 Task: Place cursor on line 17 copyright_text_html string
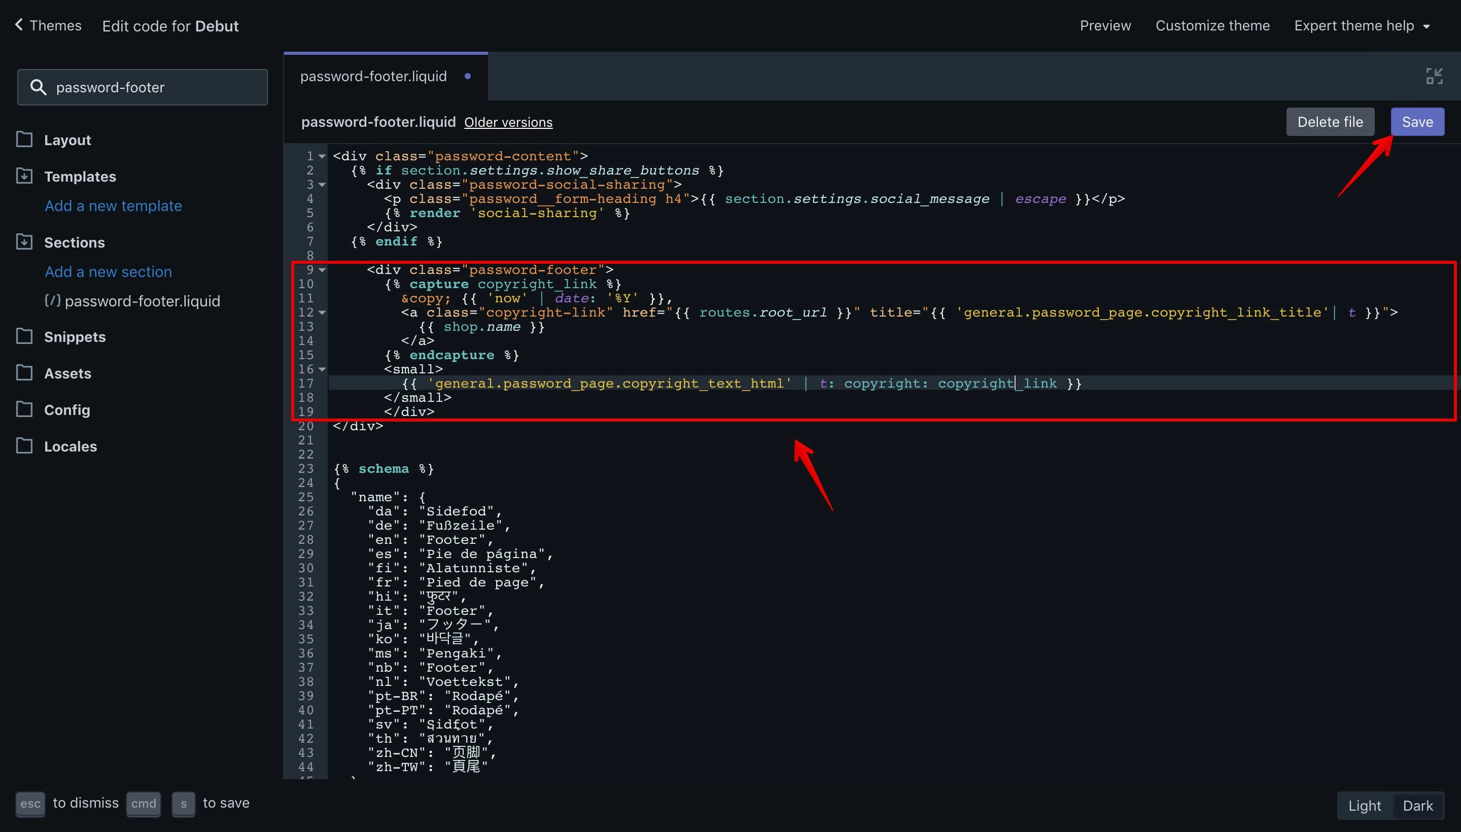610,384
